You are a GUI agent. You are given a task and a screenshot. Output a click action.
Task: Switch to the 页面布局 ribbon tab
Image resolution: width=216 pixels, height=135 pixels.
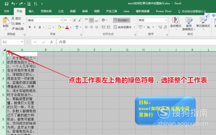tap(46, 11)
